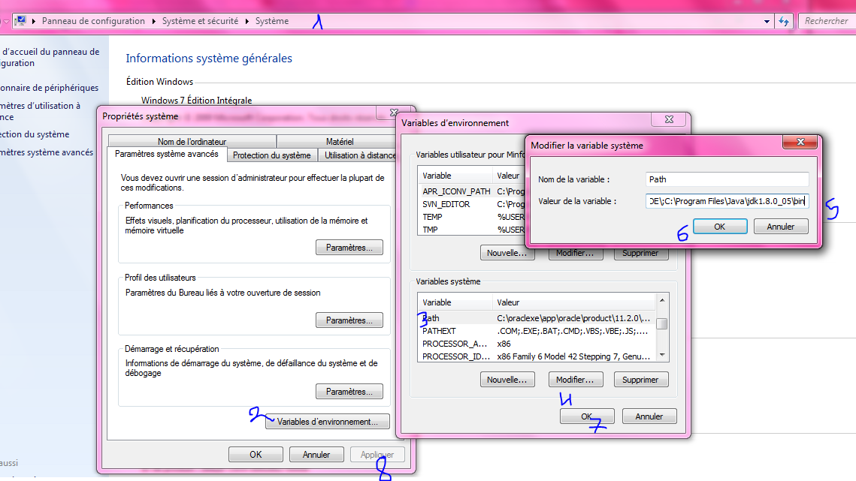Click the Control Panel icon in the address bar

[20, 21]
